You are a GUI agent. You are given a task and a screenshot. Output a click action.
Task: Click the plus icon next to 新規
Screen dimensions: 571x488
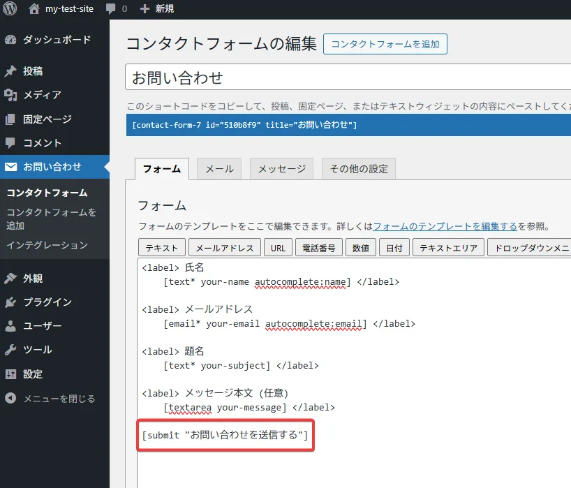tap(144, 9)
